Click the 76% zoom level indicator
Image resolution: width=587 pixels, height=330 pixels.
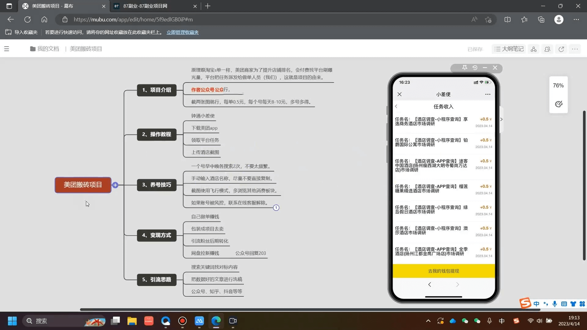[x=558, y=86]
